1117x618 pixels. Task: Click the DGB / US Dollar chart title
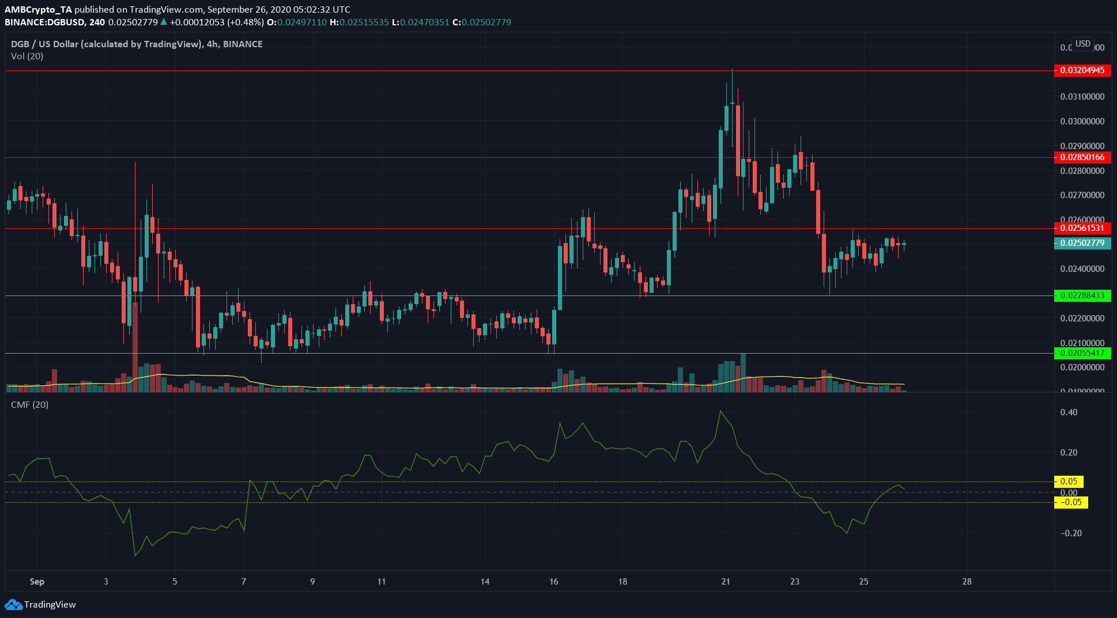(137, 44)
